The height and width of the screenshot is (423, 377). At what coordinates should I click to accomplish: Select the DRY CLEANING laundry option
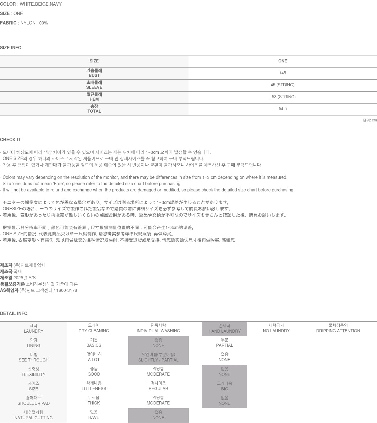pyautogui.click(x=94, y=329)
